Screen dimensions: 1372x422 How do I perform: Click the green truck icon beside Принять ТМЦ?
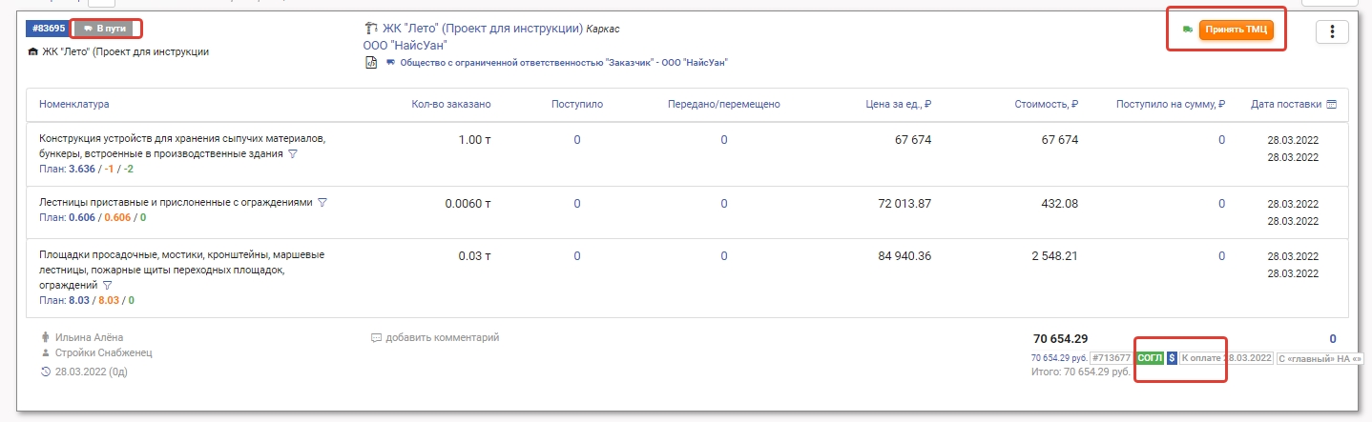pyautogui.click(x=1187, y=30)
